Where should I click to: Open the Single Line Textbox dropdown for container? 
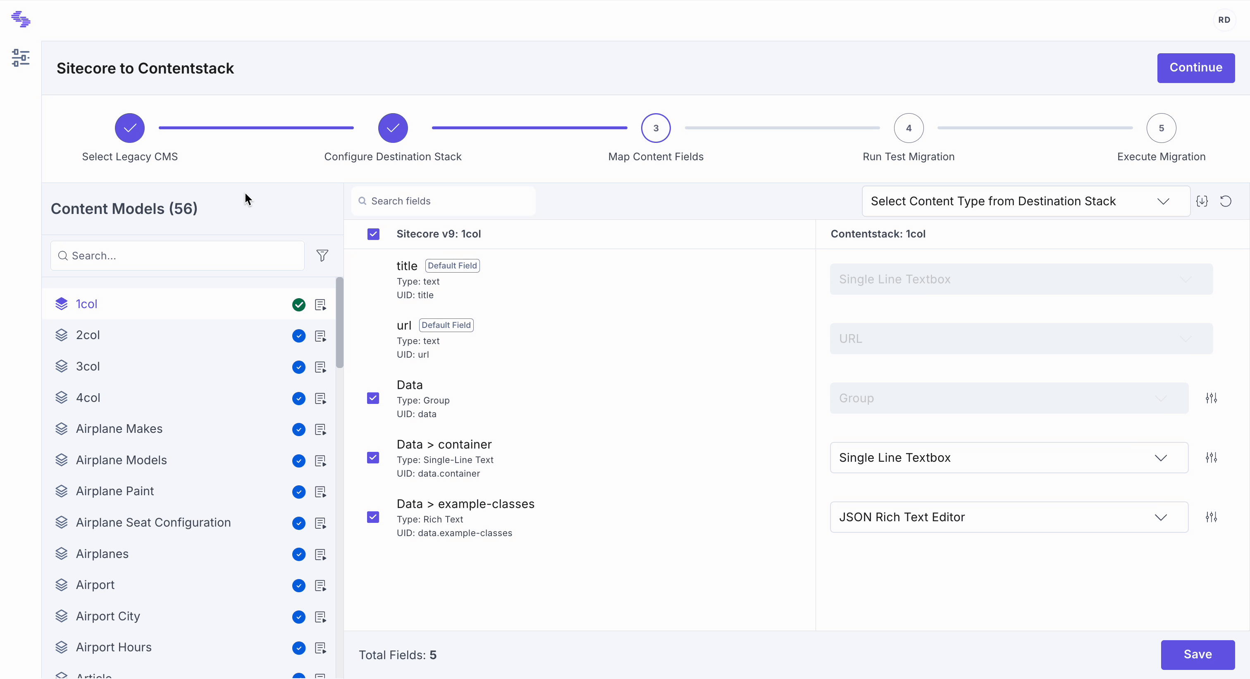1009,458
